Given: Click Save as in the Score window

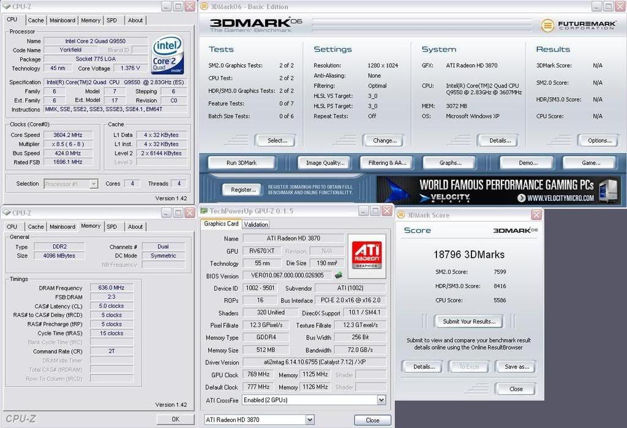Looking at the screenshot, I should click(x=516, y=367).
